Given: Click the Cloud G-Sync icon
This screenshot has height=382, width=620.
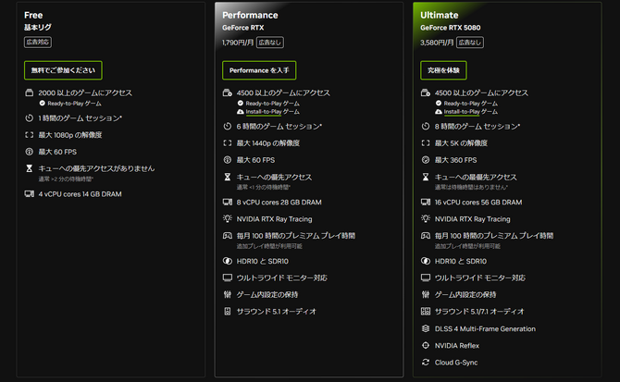Looking at the screenshot, I should click(426, 362).
